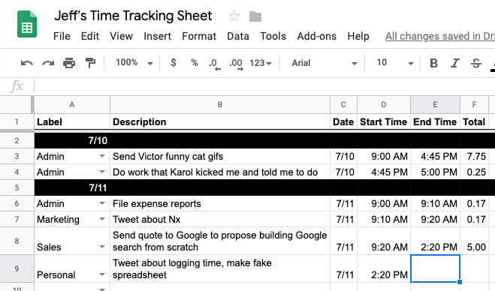Click the selected empty End Time cell in row 9
This screenshot has width=495, height=291.
(435, 268)
